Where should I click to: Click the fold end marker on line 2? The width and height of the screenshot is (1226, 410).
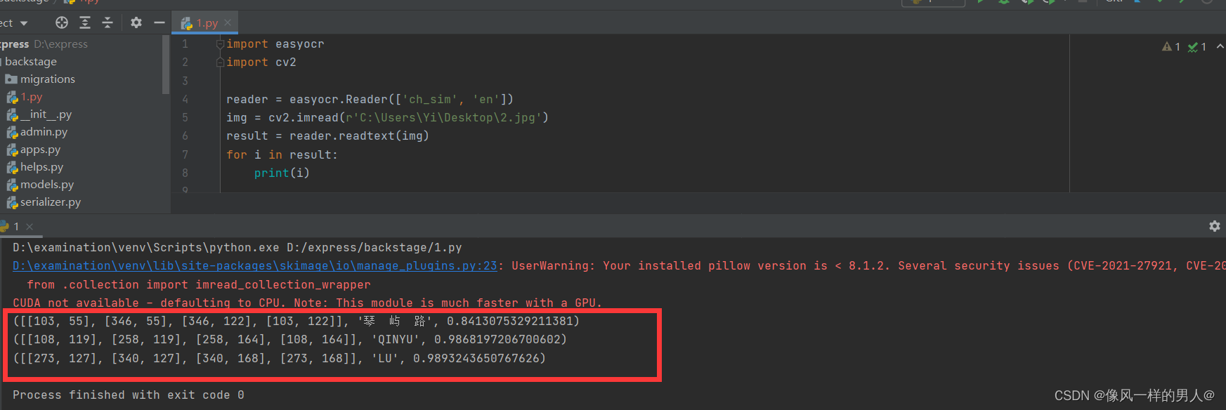pos(220,62)
